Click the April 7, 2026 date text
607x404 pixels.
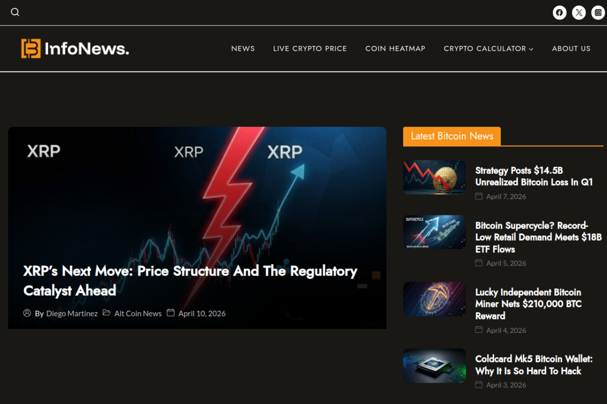click(506, 197)
